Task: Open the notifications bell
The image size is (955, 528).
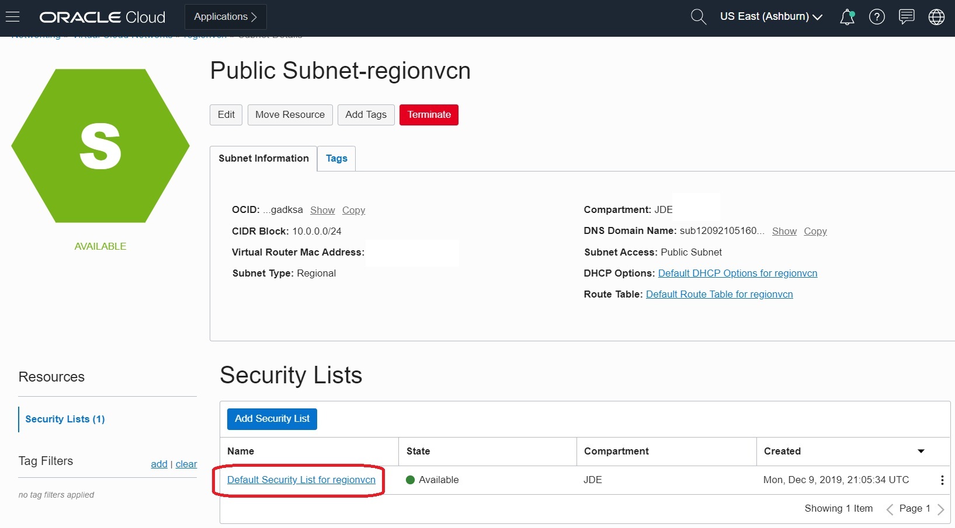Action: [848, 16]
